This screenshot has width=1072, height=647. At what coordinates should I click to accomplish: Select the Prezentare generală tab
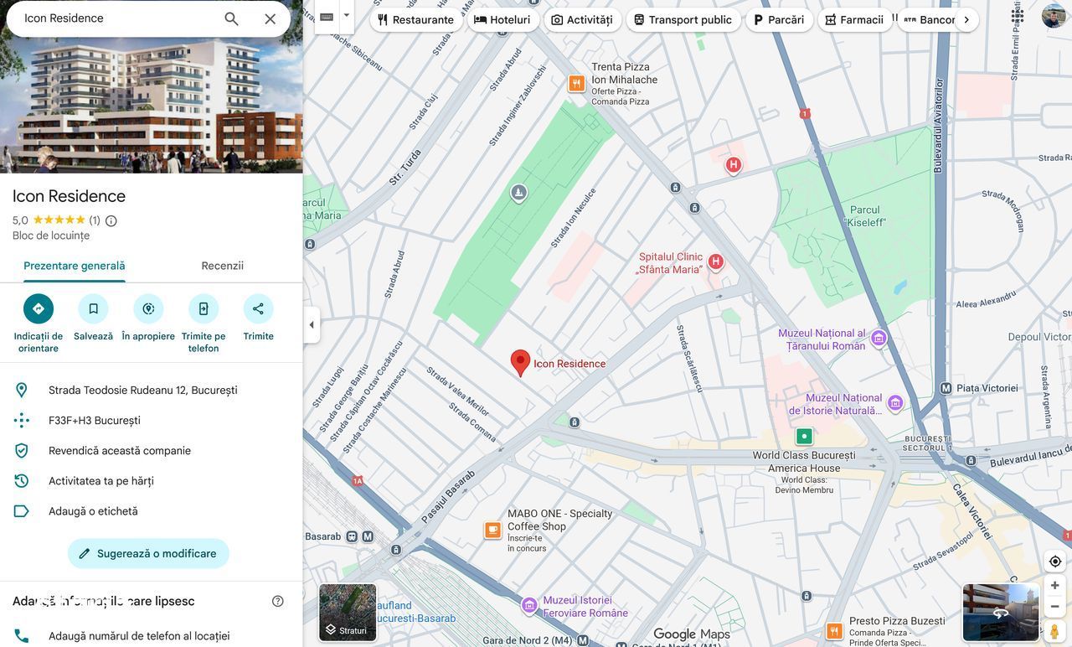click(75, 266)
